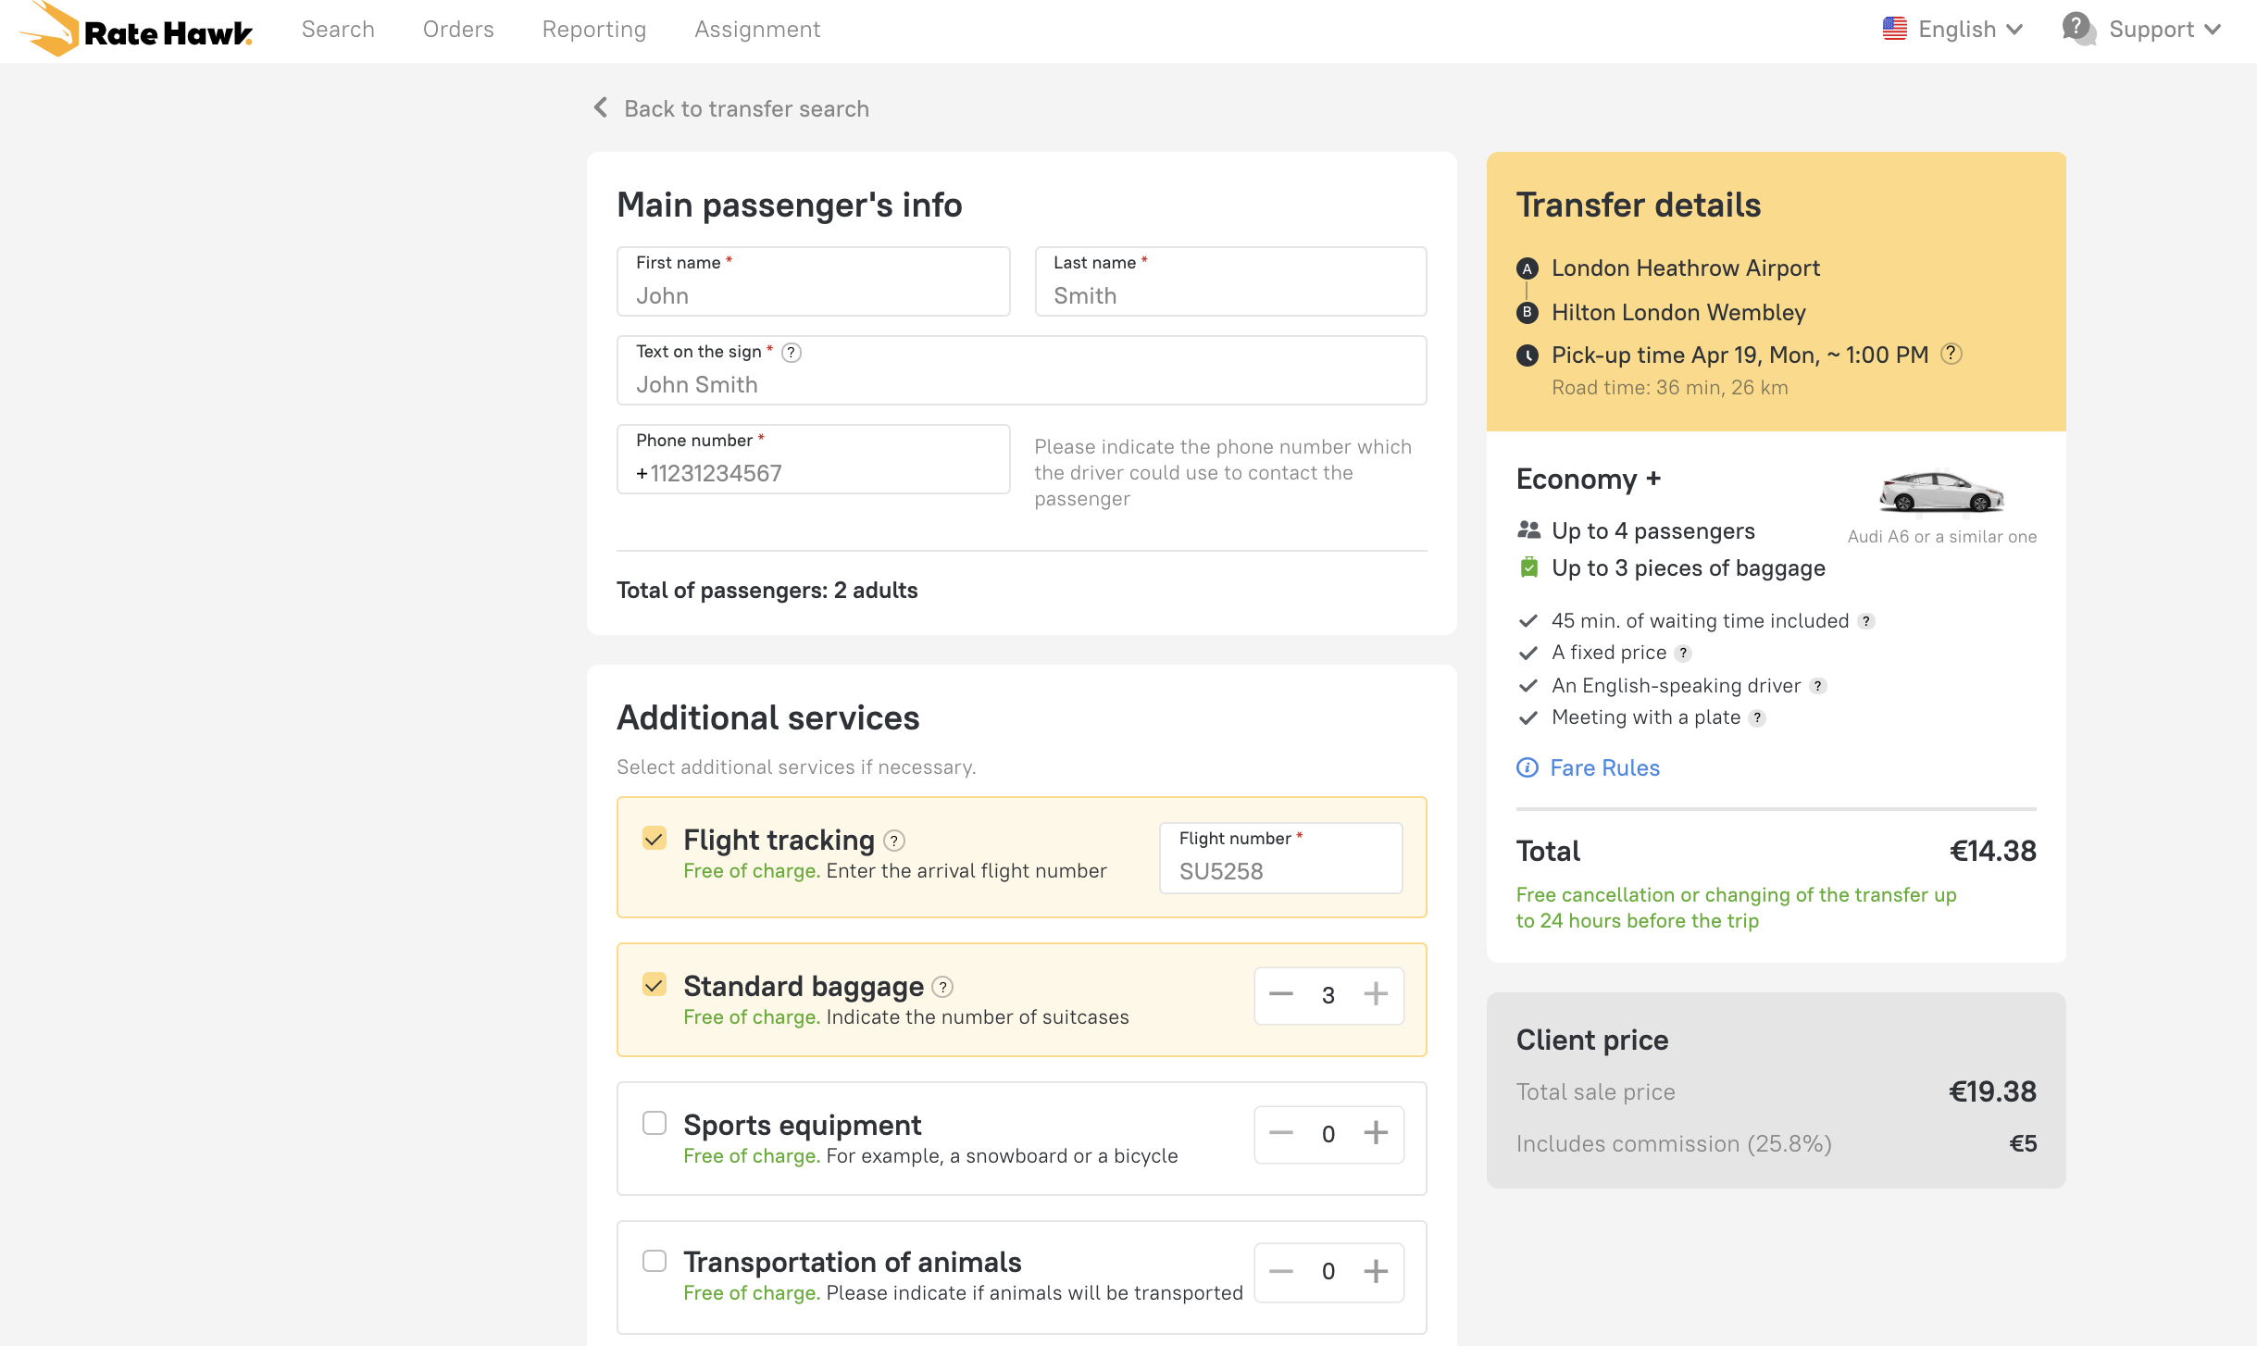Open the Assignment section

pyautogui.click(x=757, y=30)
